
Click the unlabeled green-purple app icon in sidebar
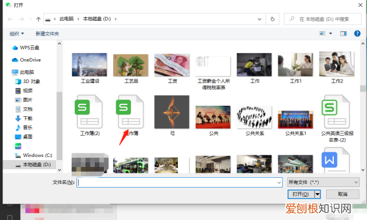tap(18, 146)
